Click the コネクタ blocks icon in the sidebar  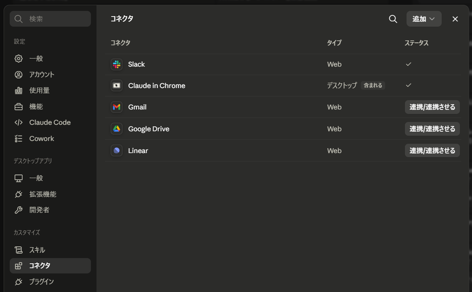point(19,265)
